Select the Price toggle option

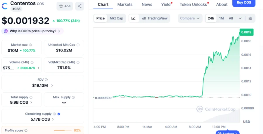click(x=101, y=18)
